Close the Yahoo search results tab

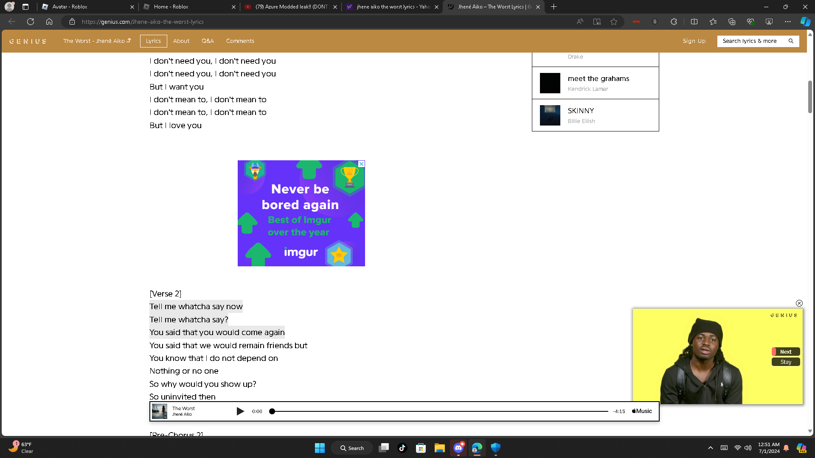point(436,7)
